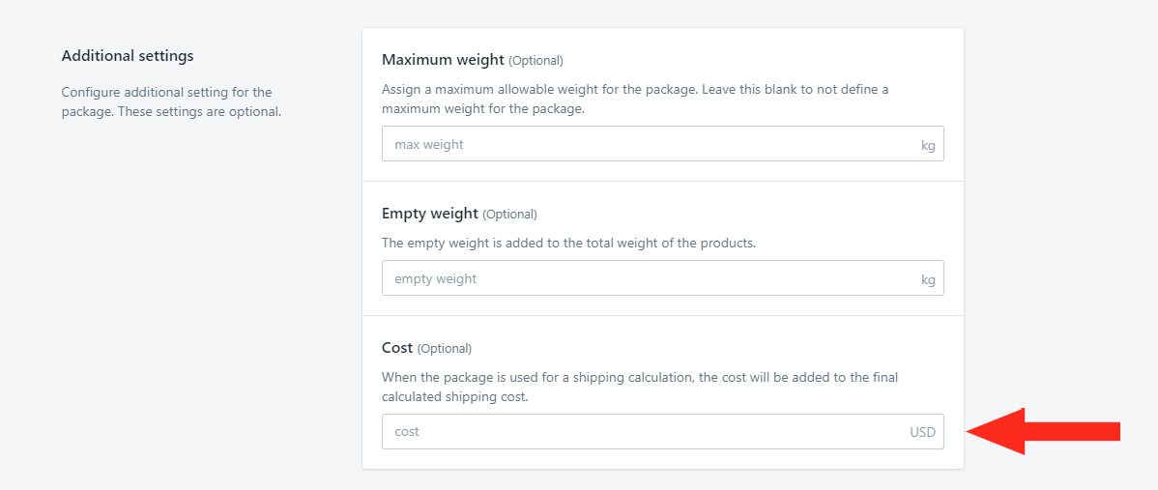Viewport: 1158px width, 490px height.
Task: Click the Optional label beside Empty weight
Action: pos(509,214)
